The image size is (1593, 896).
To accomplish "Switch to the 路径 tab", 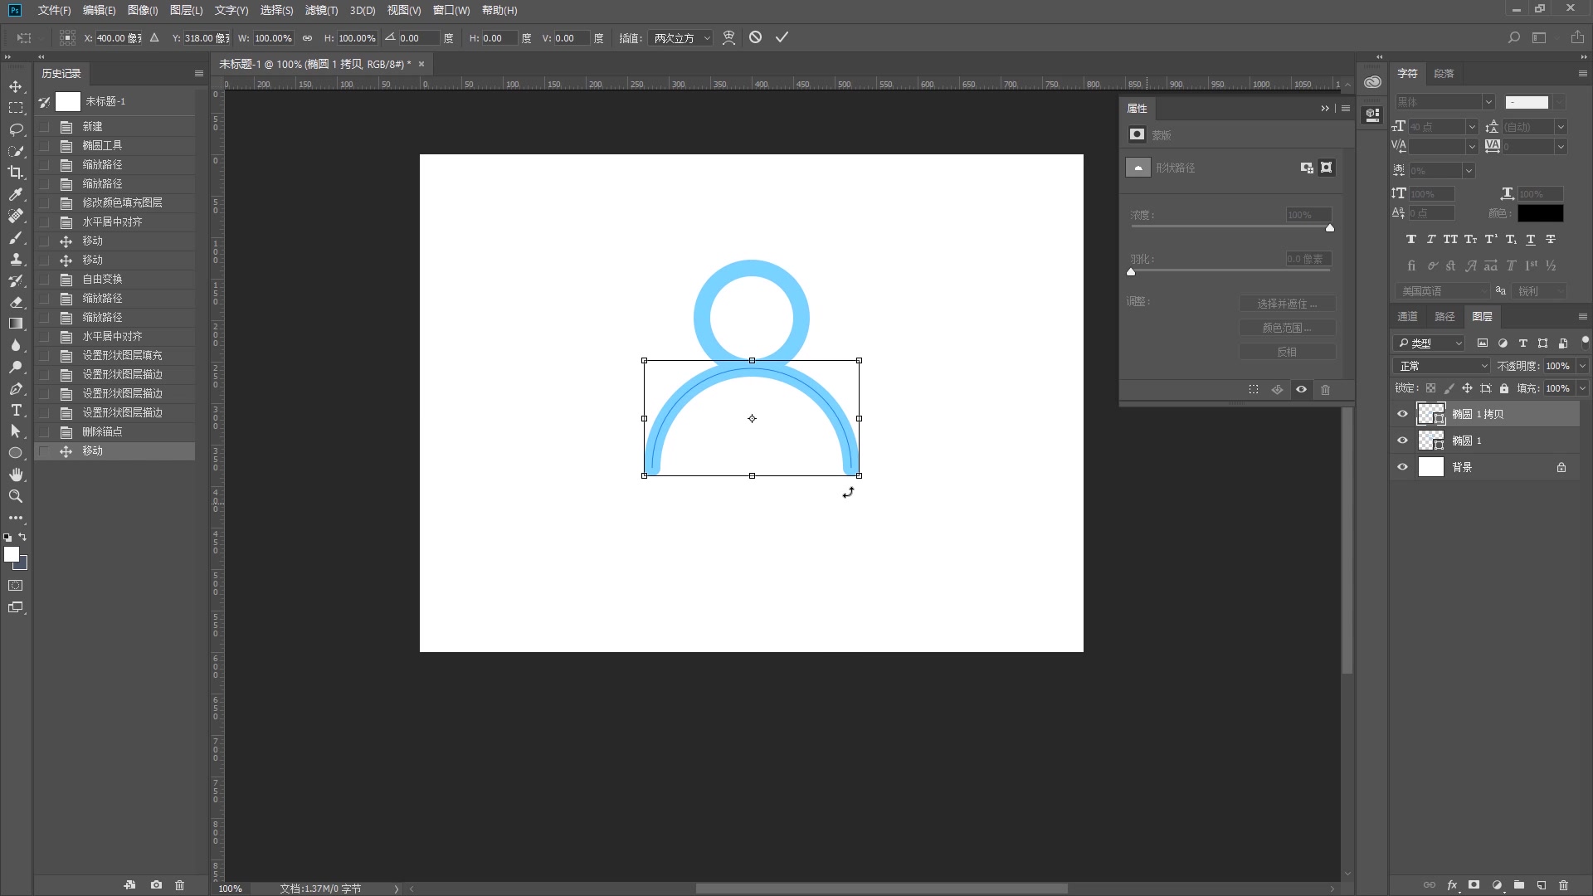I will click(x=1444, y=316).
